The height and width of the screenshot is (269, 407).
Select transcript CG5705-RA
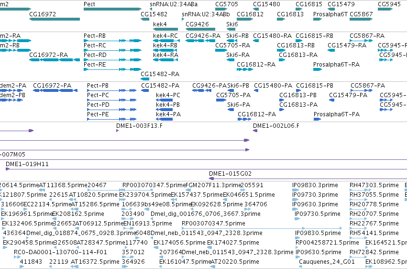tap(221, 50)
